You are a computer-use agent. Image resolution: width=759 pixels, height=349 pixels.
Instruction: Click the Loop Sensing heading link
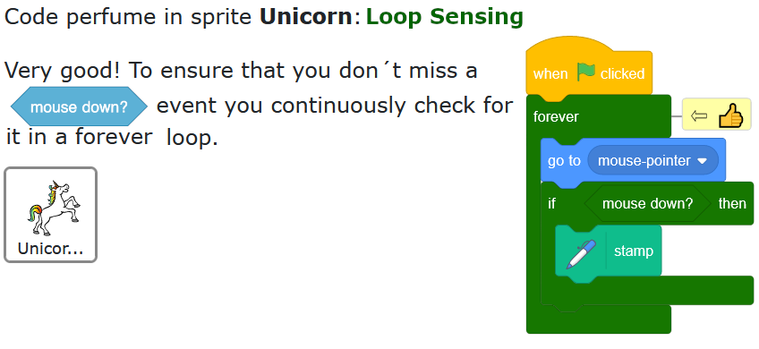click(x=444, y=16)
